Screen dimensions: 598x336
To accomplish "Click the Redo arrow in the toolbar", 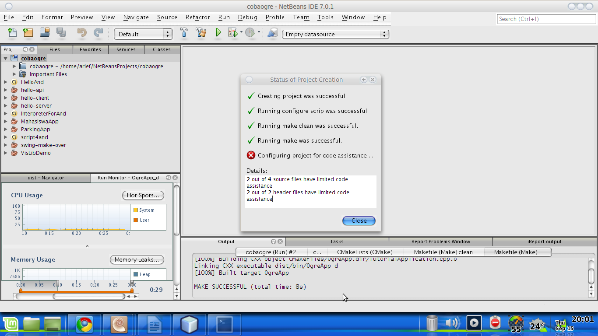I will pos(98,33).
